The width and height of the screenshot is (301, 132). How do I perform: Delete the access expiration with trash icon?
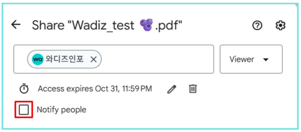tap(193, 89)
